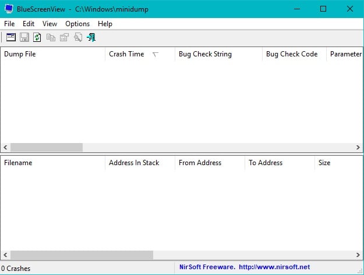Click the 'NirSoft Freeware.' status text
Viewport: 364px width, 275px height.
click(x=207, y=267)
